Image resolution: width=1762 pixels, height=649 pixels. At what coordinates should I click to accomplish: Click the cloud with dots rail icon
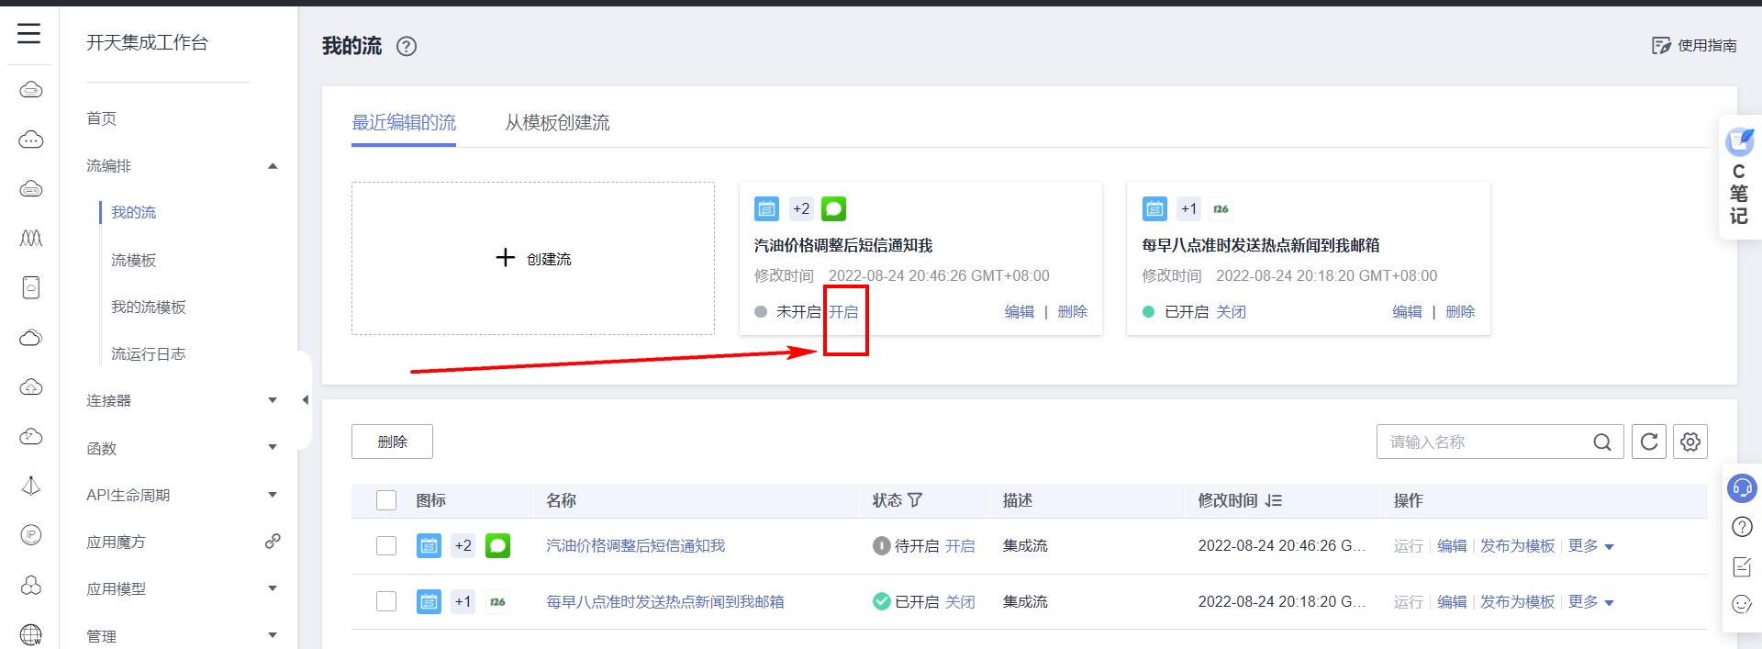tap(31, 140)
